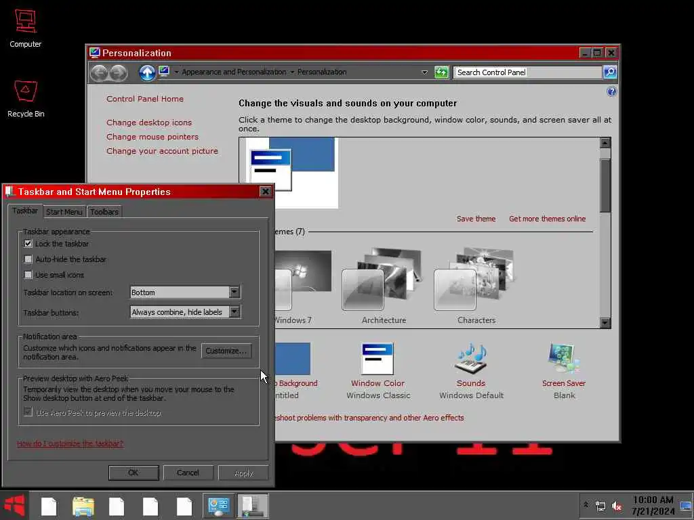
Task: Open the Window Color icon
Action: [x=378, y=370]
